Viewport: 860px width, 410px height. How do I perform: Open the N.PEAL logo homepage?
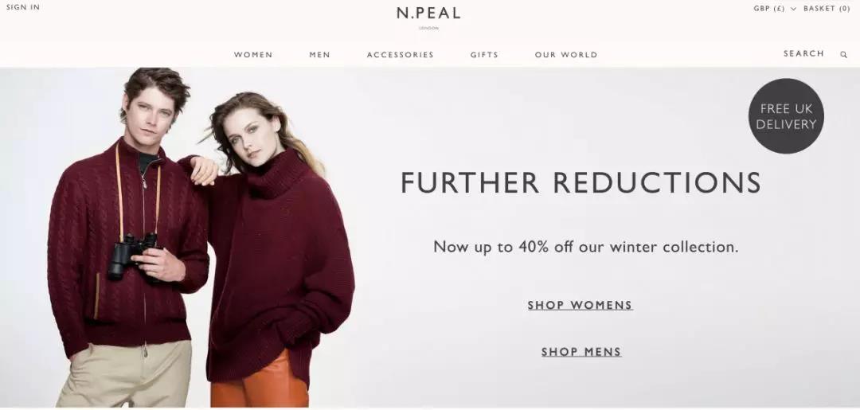click(428, 17)
